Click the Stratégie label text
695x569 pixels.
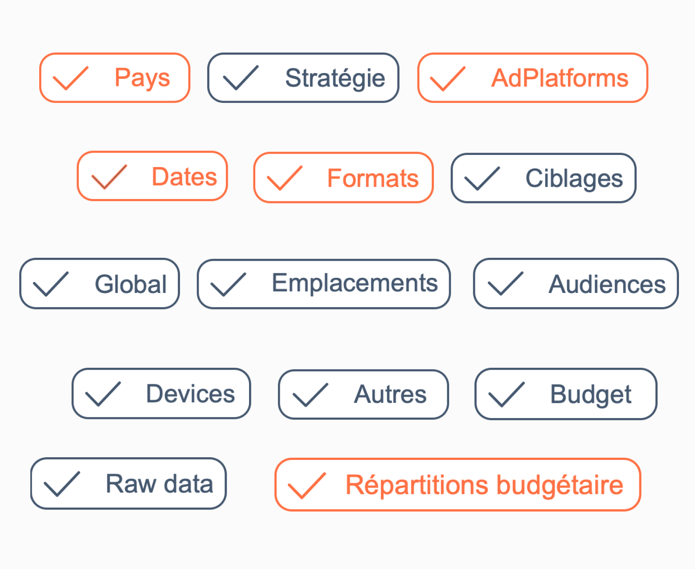click(x=335, y=78)
